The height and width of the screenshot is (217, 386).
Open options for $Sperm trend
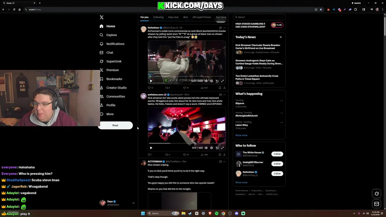(282, 101)
